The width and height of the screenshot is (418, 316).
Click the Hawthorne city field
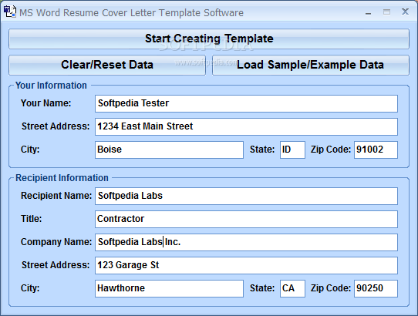point(169,288)
